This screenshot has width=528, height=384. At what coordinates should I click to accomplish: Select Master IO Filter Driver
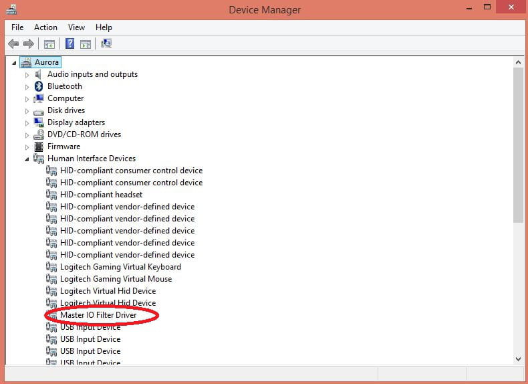click(x=98, y=315)
